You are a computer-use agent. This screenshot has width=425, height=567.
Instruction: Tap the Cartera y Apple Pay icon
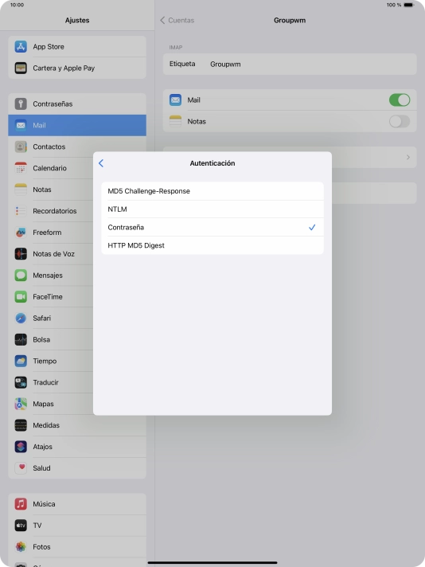point(21,68)
